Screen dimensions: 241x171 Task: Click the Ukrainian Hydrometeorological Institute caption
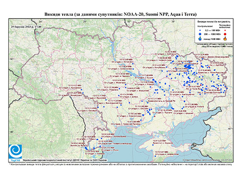point(65,160)
